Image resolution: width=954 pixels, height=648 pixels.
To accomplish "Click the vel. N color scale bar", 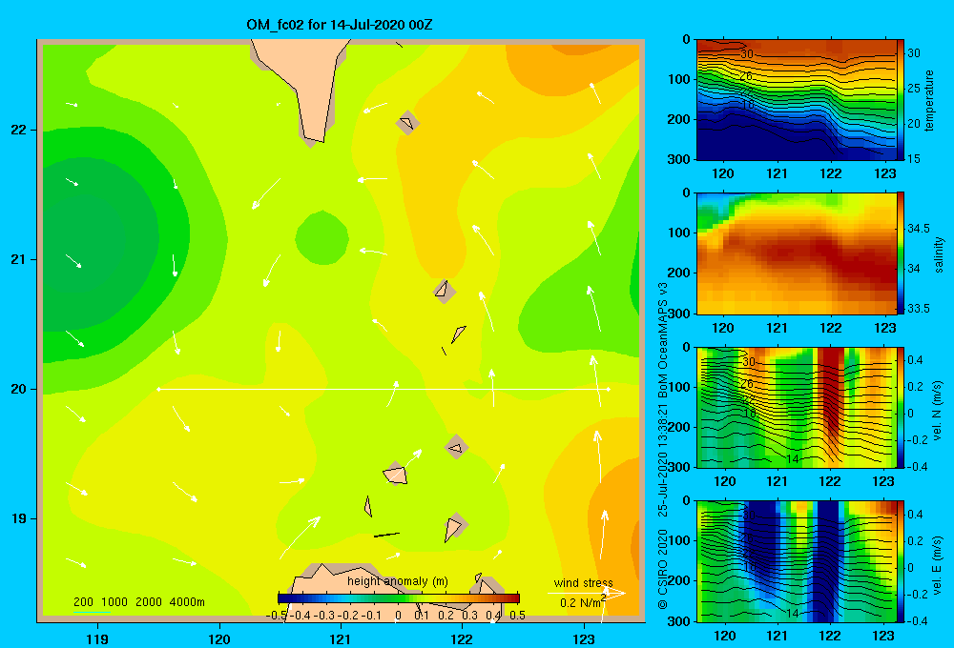I will pyautogui.click(x=901, y=407).
